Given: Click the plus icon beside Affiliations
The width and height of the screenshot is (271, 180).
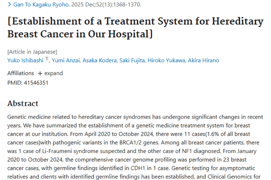Looking at the screenshot, I should pos(40,73).
